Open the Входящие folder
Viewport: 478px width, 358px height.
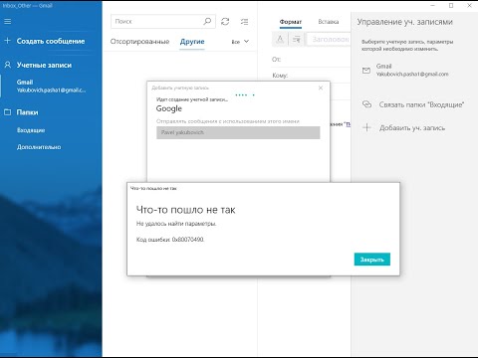(31, 130)
